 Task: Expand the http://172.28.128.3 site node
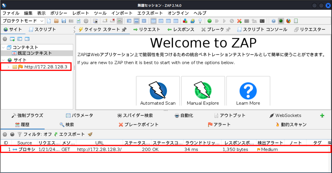point(8,67)
